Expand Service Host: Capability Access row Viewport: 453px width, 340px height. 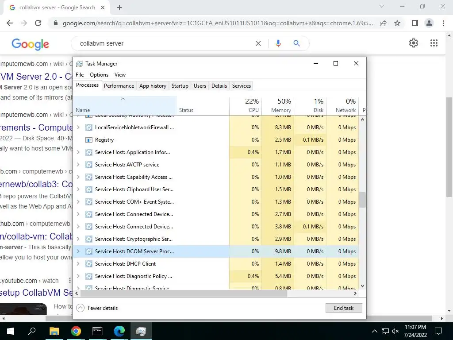click(78, 177)
